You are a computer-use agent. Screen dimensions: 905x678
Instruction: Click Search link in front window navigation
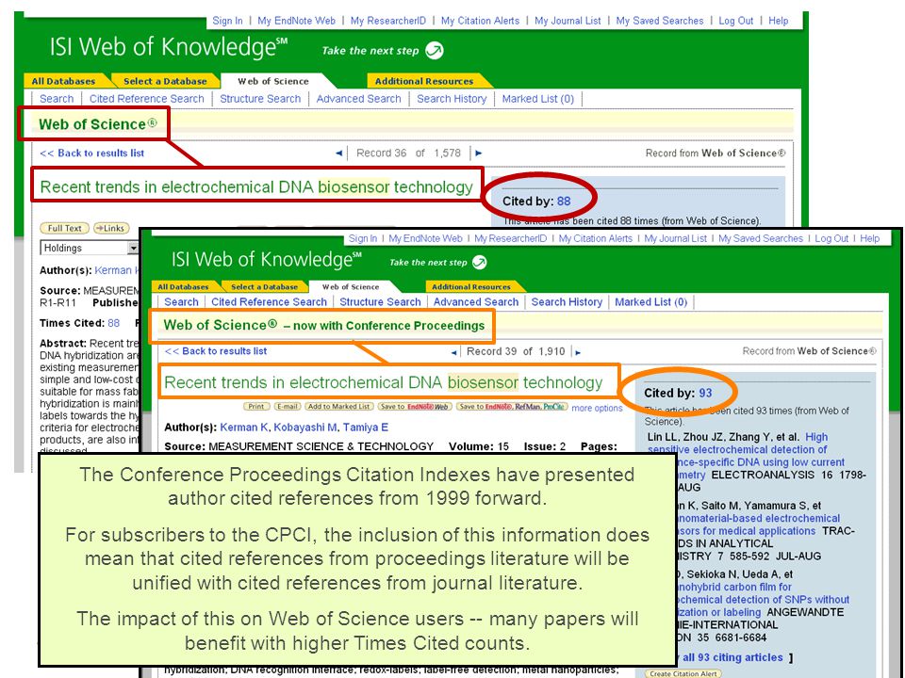181,301
